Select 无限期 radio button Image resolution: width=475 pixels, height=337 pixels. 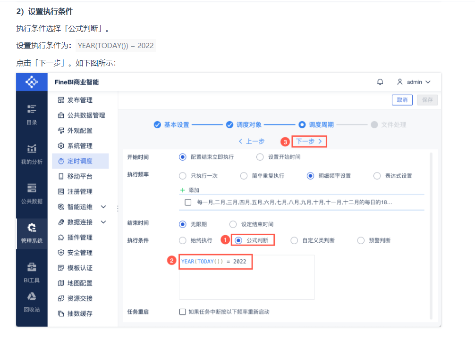pos(182,224)
